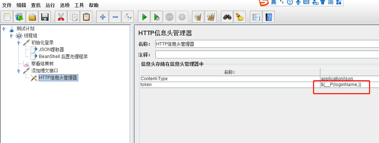Open the 编辑 menu
Image resolution: width=379 pixels, height=143 pixels.
[21, 5]
